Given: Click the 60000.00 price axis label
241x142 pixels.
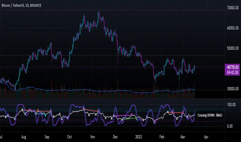Looking at the screenshot, I should point(233,28).
